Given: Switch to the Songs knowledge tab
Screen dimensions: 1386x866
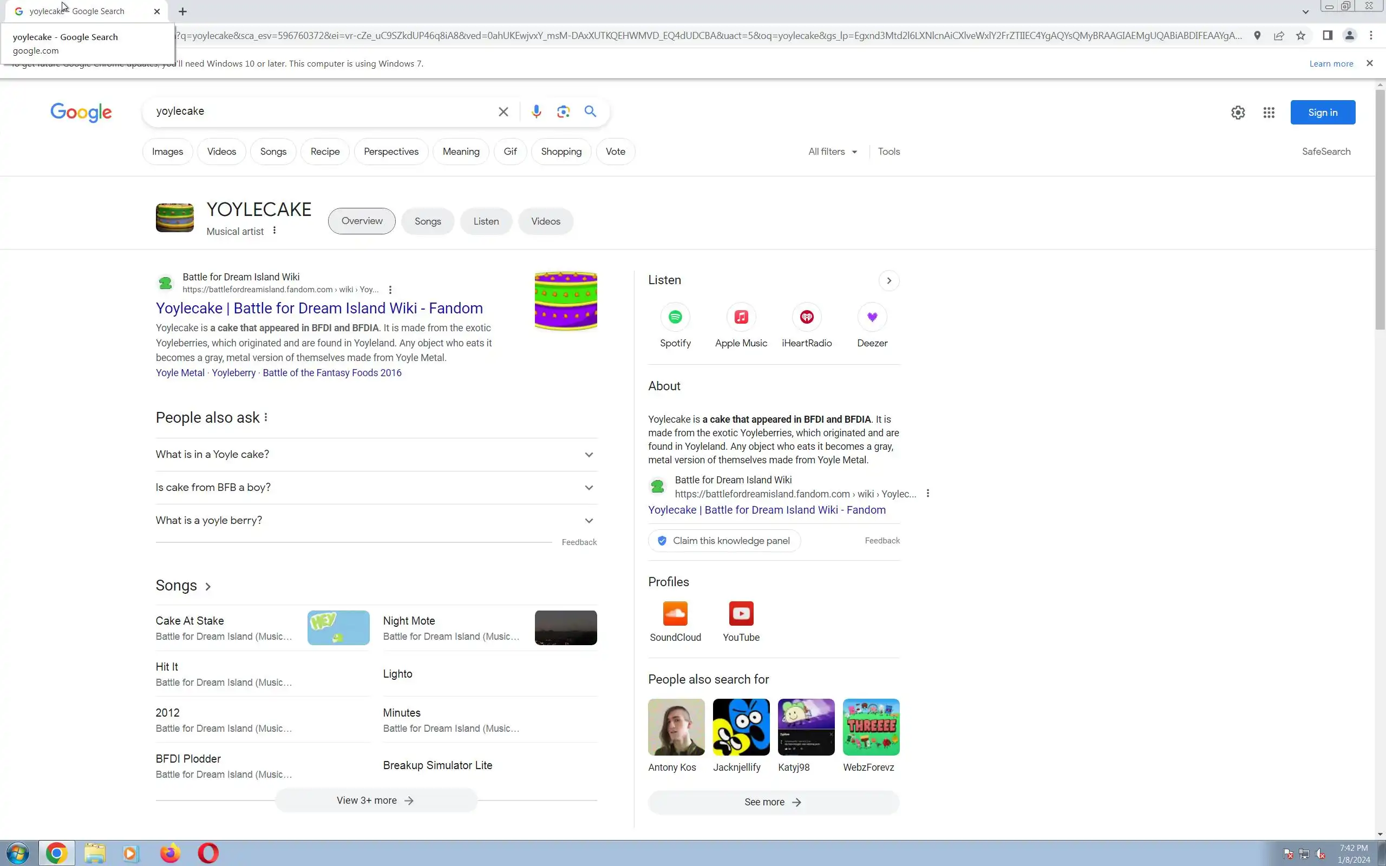Looking at the screenshot, I should tap(427, 222).
